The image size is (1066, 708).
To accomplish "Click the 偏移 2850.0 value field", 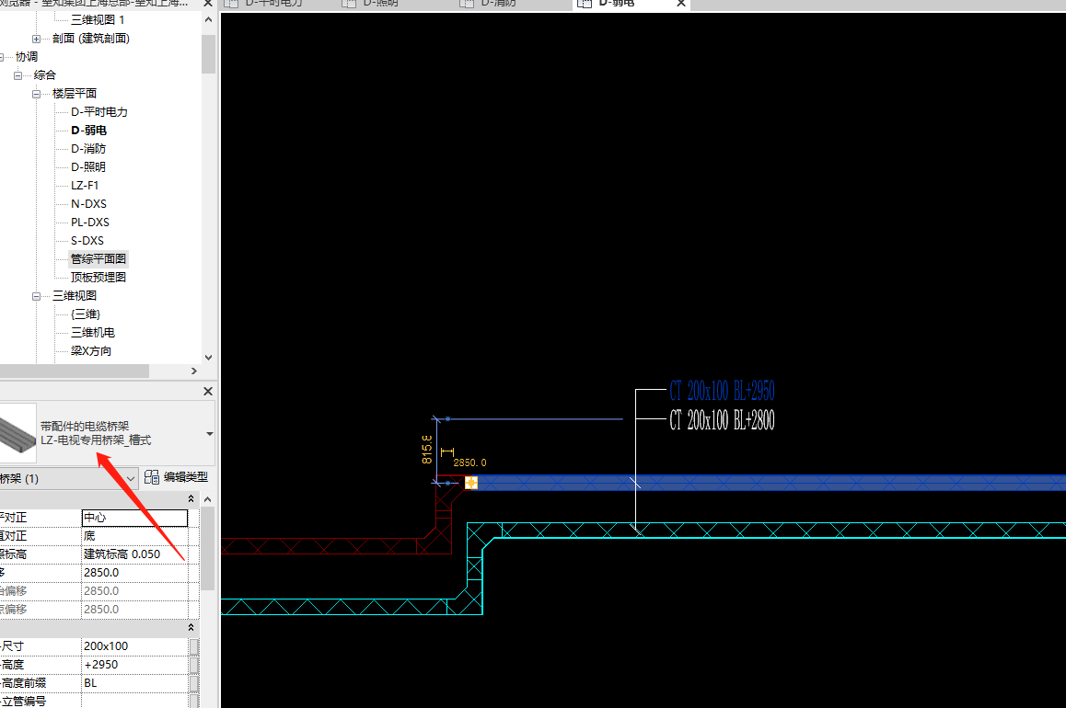I will point(134,573).
